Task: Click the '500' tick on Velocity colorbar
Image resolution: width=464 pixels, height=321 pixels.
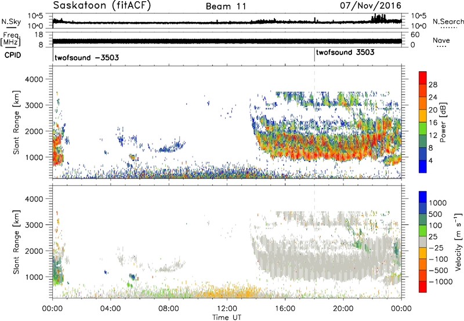Action: 436,214
